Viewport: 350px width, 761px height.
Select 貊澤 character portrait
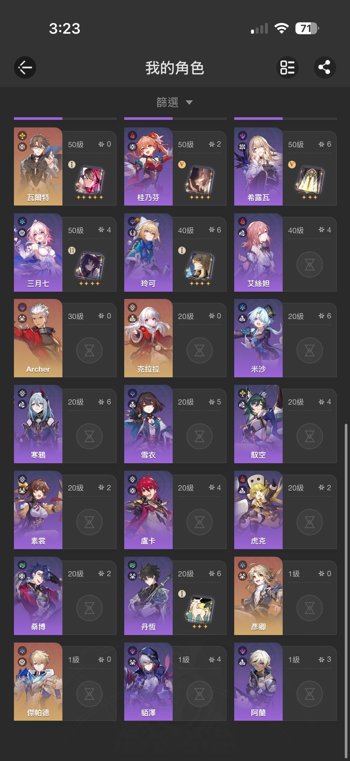148,682
